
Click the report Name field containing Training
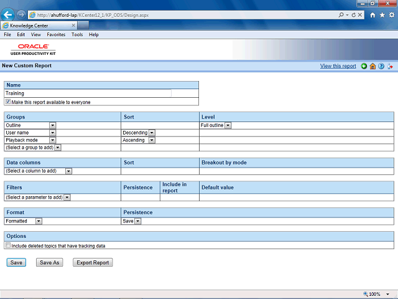pos(88,93)
